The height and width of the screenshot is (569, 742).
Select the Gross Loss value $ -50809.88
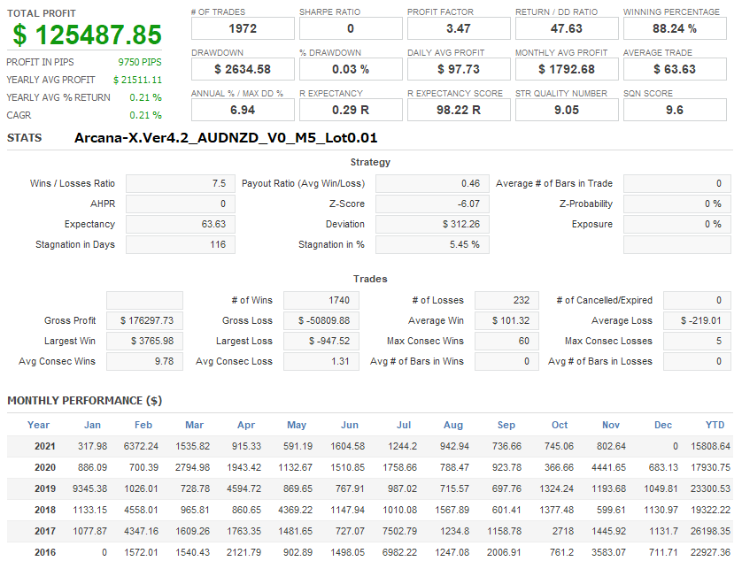[x=321, y=320]
